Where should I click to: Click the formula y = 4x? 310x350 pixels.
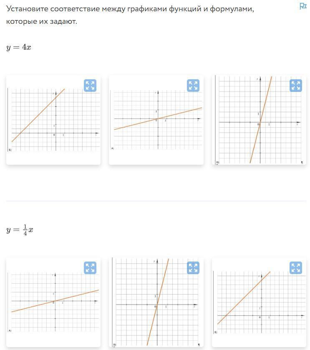[19, 47]
